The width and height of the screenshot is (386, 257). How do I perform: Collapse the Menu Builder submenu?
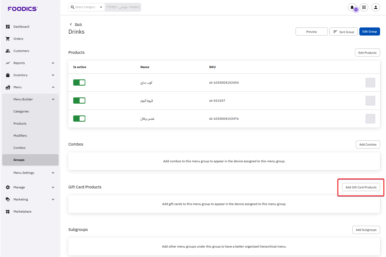53,99
